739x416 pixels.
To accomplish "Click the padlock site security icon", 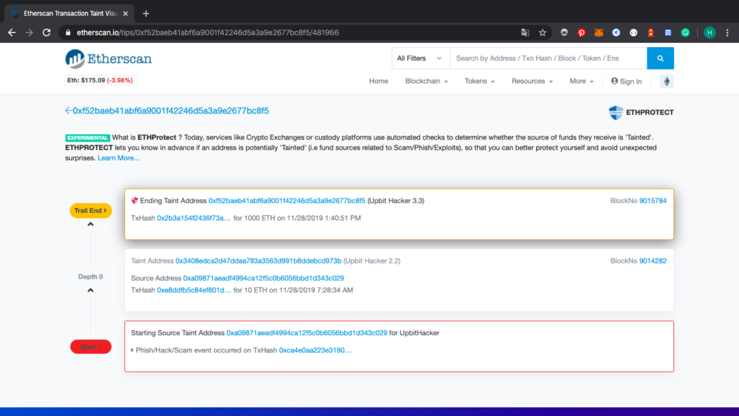I will click(x=68, y=32).
